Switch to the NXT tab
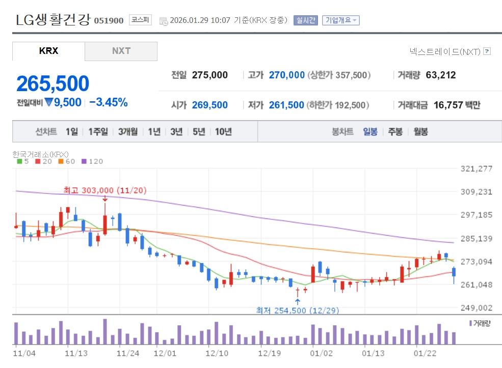Viewport: 502px width, 368px height. (x=121, y=51)
